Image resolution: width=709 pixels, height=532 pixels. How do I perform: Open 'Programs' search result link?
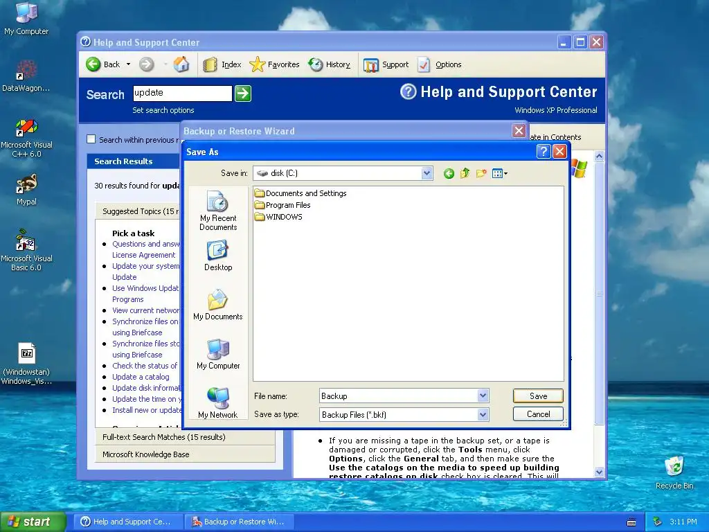click(x=127, y=299)
